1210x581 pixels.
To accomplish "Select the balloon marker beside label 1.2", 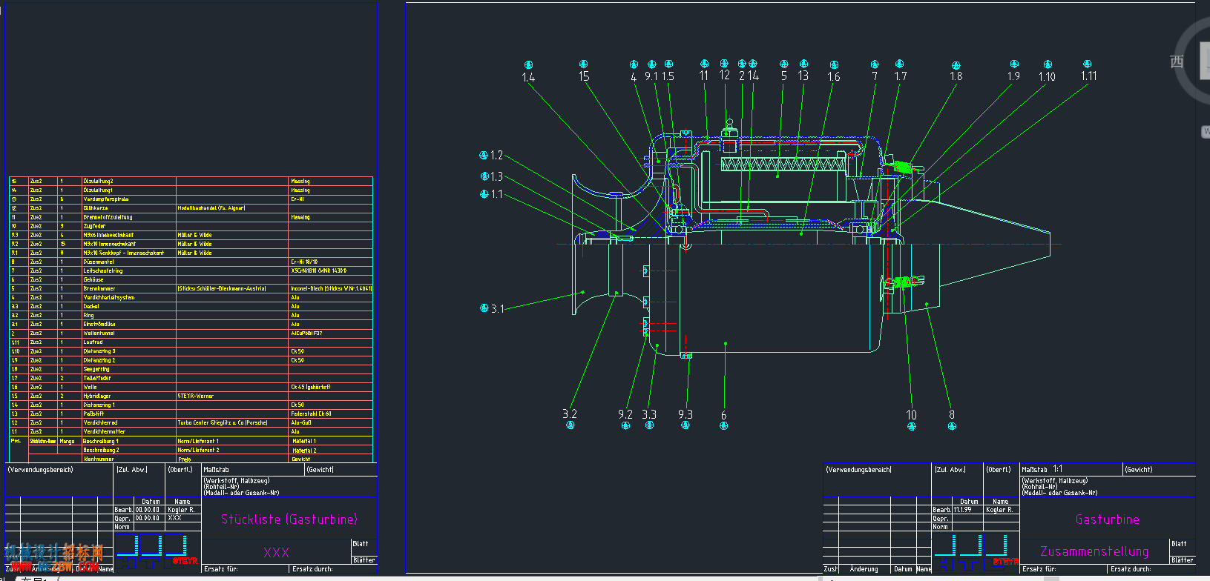I will pos(484,155).
